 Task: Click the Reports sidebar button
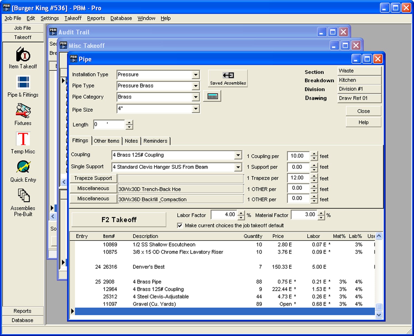pos(23,311)
